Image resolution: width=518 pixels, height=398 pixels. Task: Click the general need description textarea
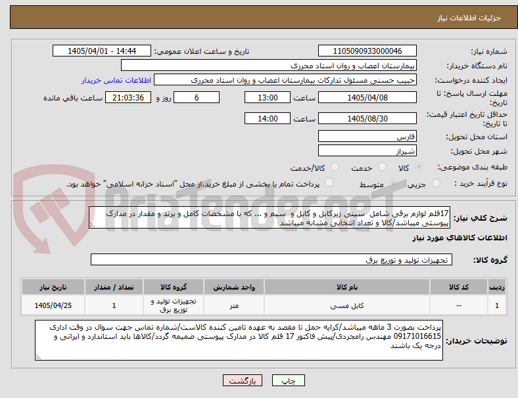[270, 217]
